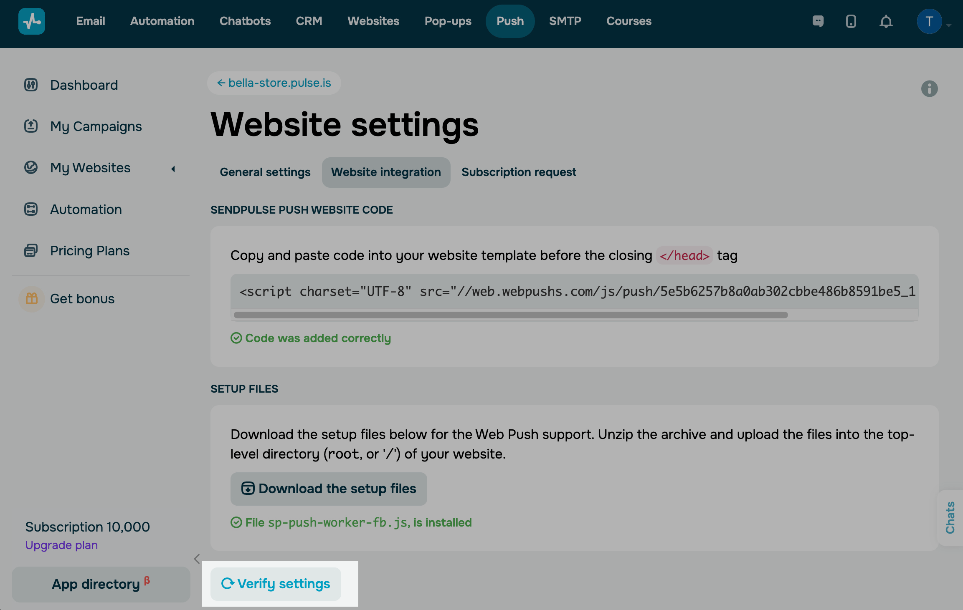This screenshot has height=610, width=963.
Task: Open Dashboard from the sidebar
Action: coord(84,85)
